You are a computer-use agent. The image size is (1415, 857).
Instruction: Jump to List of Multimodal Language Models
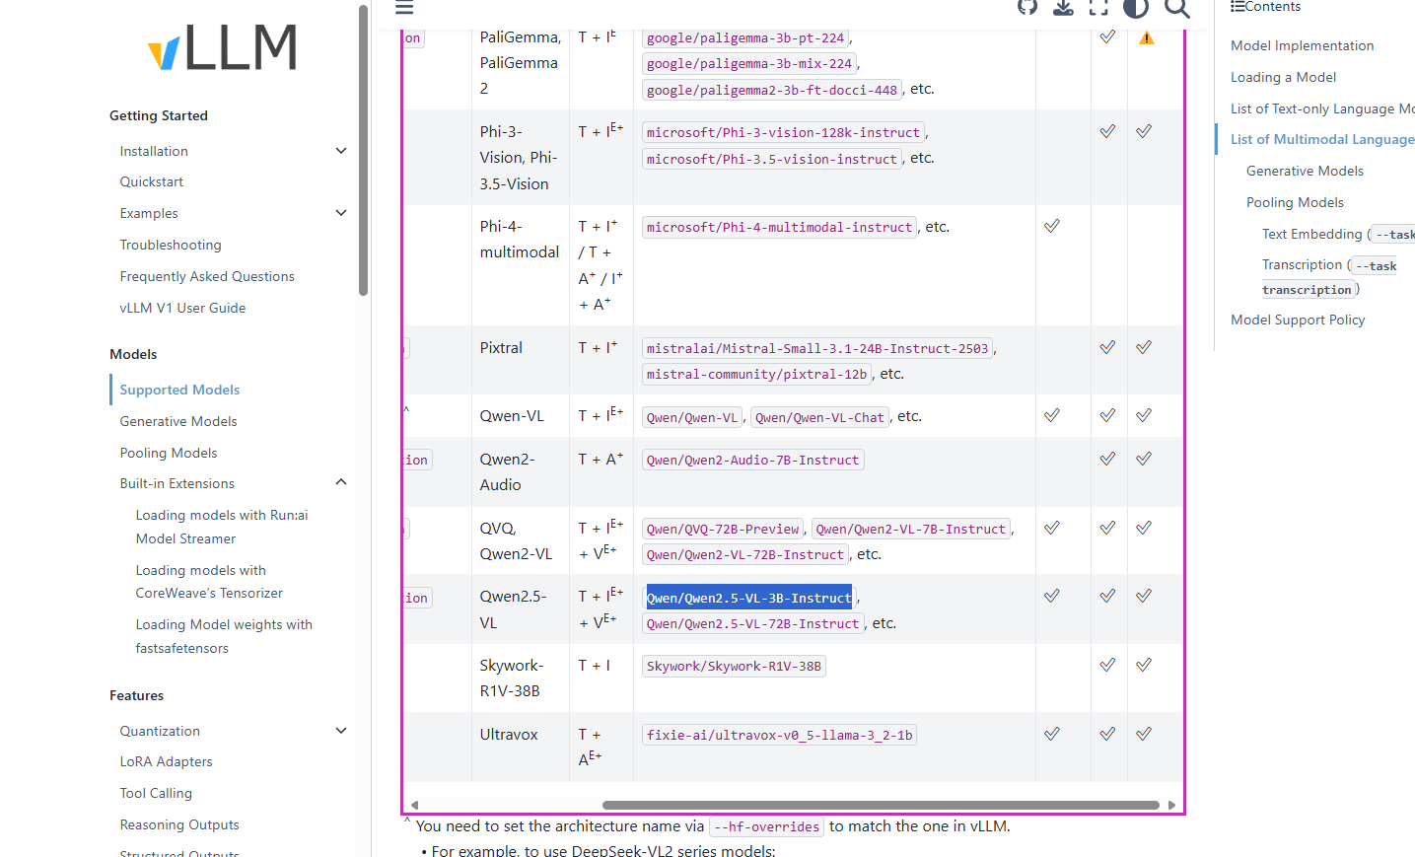click(1322, 140)
